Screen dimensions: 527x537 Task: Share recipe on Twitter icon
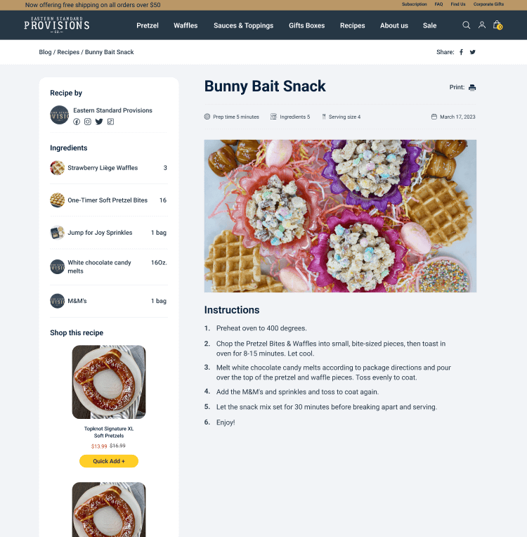(473, 52)
